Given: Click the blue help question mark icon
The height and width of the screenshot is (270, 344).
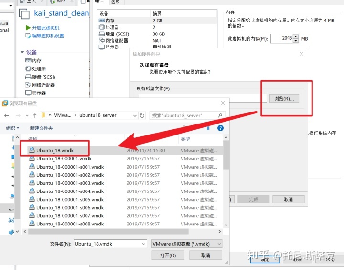Looking at the screenshot, I should pos(220,128).
